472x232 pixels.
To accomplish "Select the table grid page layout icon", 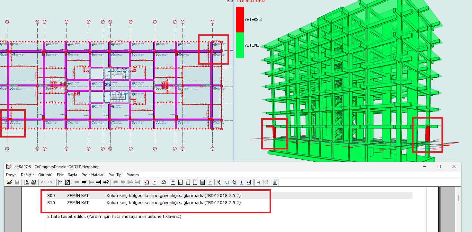I will pyautogui.click(x=202, y=182).
